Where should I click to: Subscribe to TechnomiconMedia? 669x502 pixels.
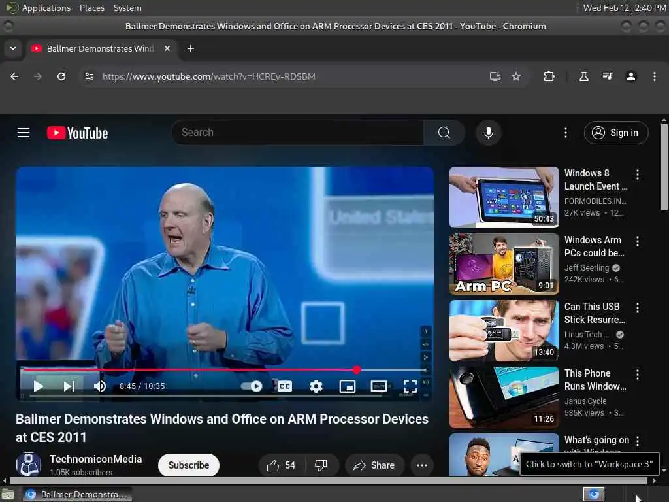click(x=189, y=465)
